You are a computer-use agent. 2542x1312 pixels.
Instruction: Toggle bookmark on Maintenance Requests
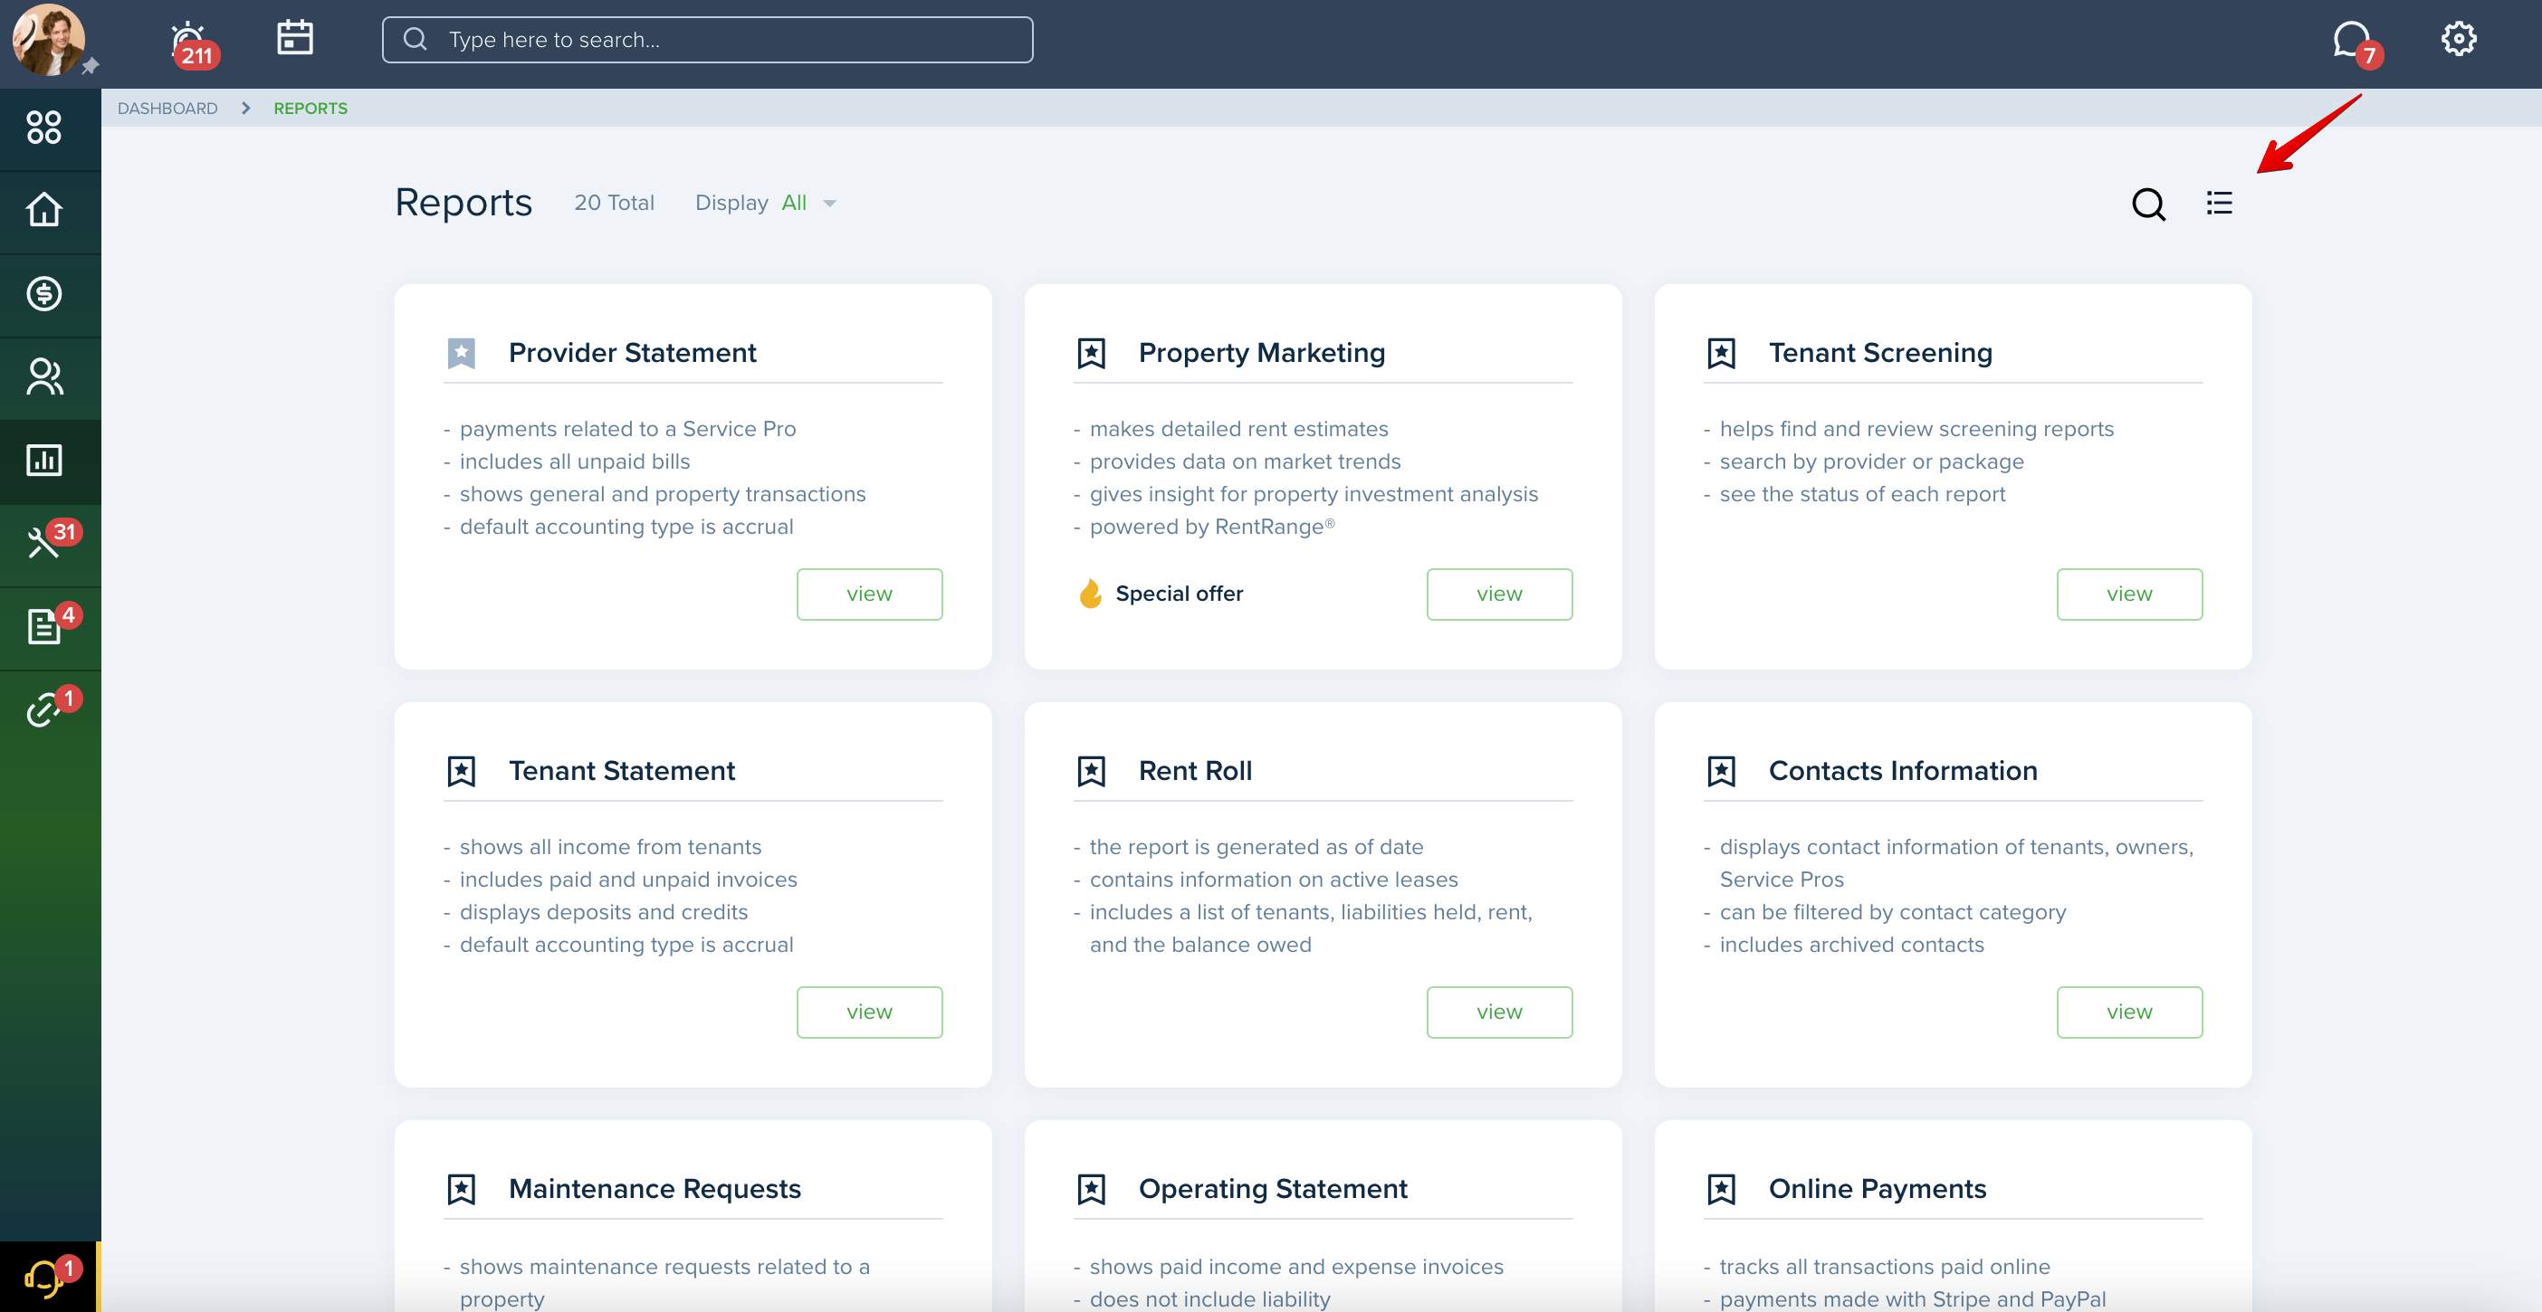click(x=461, y=1190)
